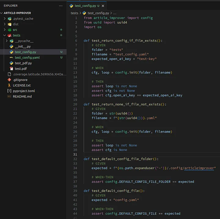Collapse the ARTICLE-IMPROVER root folder
220x219 pixels.
coord(2,13)
